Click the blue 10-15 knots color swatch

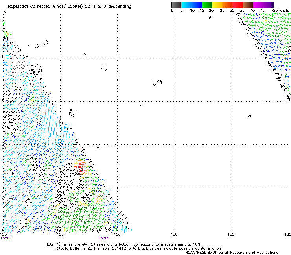[197, 5]
